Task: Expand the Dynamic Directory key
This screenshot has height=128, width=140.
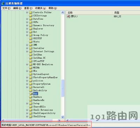Action: point(27,26)
